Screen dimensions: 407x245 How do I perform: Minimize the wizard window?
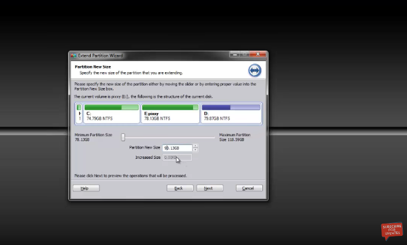click(235, 55)
